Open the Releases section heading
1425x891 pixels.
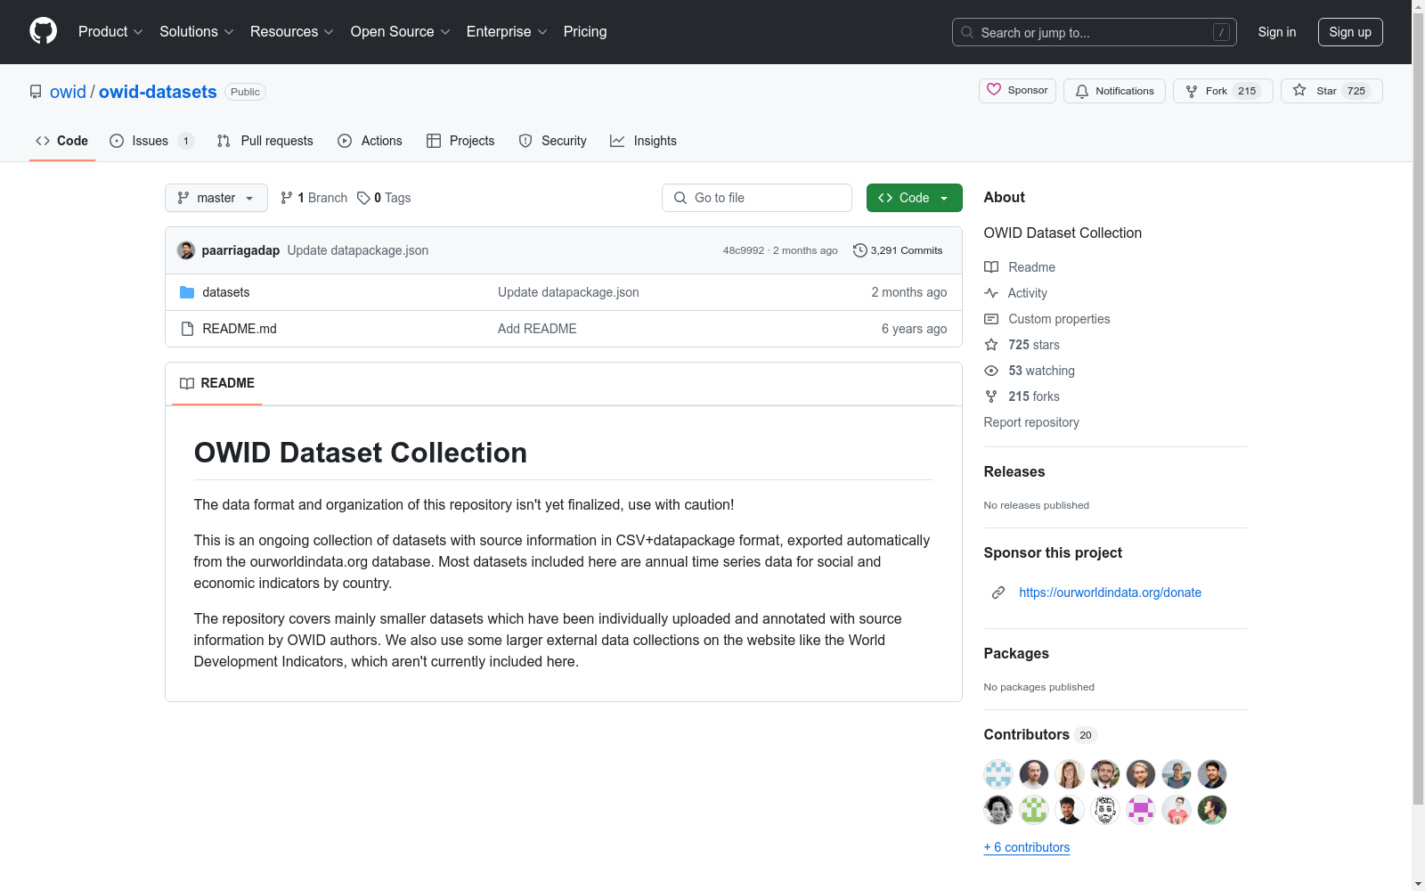(1014, 472)
